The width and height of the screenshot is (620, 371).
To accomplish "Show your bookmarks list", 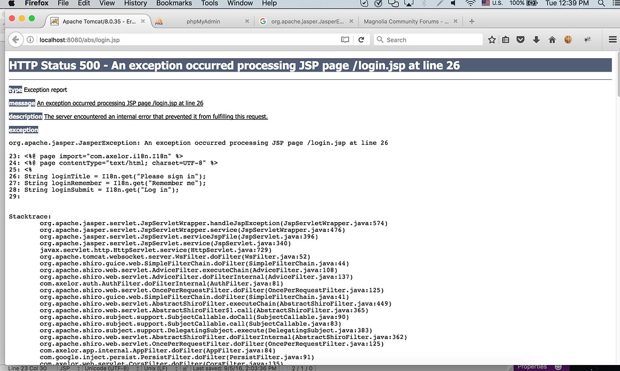I will point(506,40).
